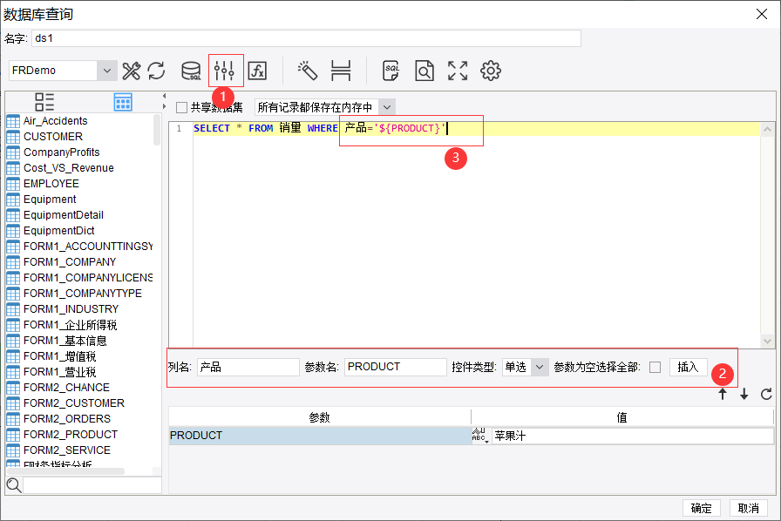Click the SQL database icon in toolbar
781x521 pixels.
191,71
